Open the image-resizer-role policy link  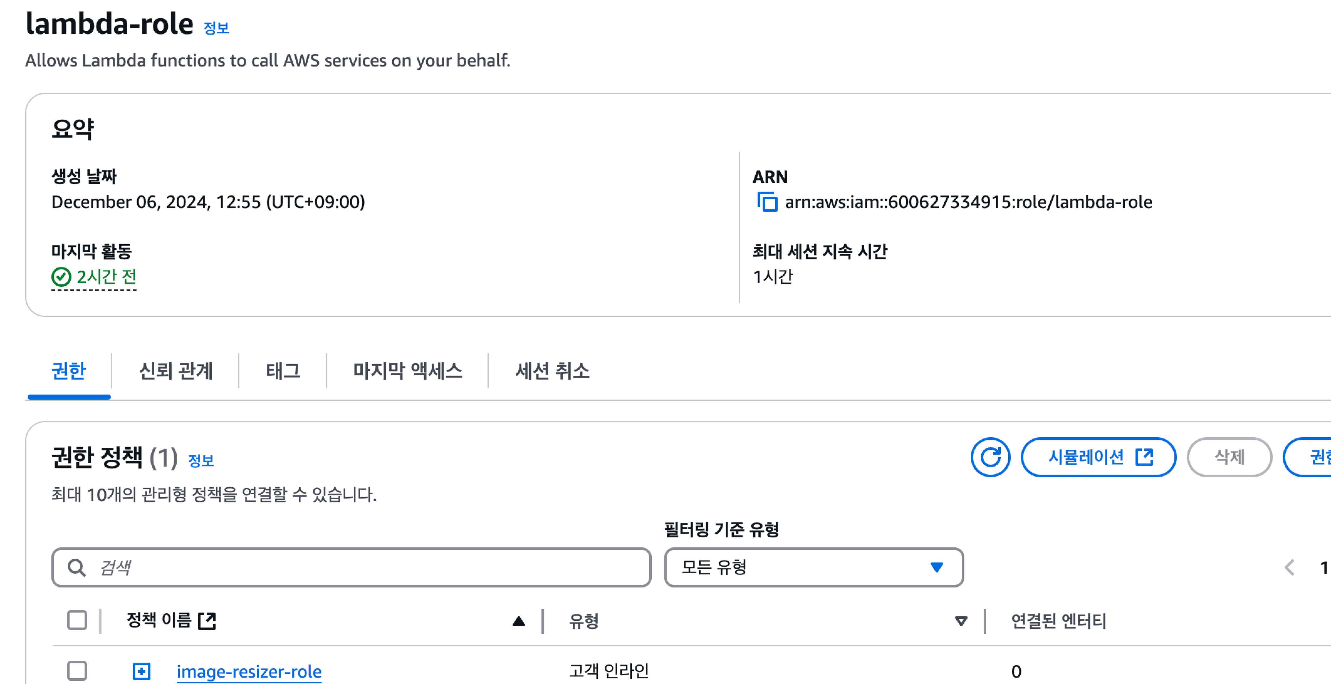[249, 671]
